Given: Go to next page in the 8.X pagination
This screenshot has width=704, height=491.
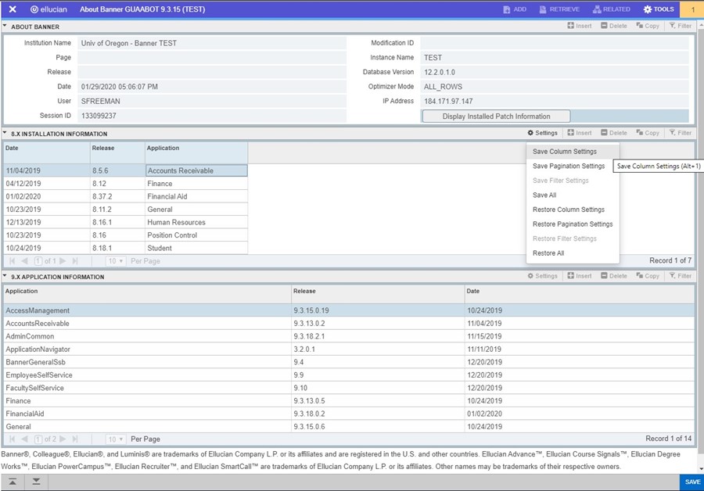Looking at the screenshot, I should point(63,261).
